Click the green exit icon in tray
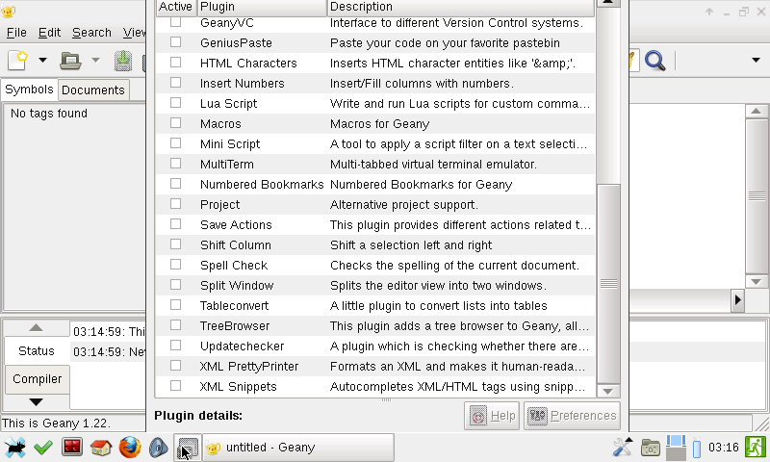The image size is (770, 462). pyautogui.click(x=756, y=448)
